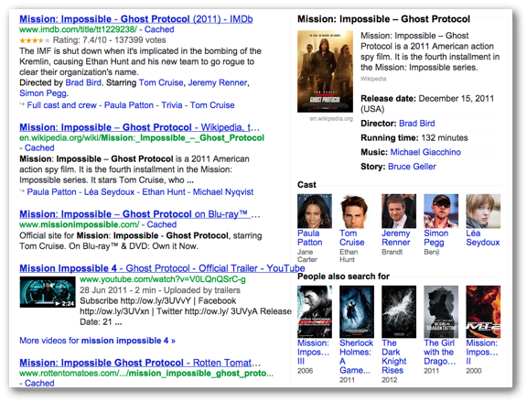This screenshot has height=402, width=527.
Task: Click The Girl with the Dragon poster thumbnail
Action: [x=441, y=312]
